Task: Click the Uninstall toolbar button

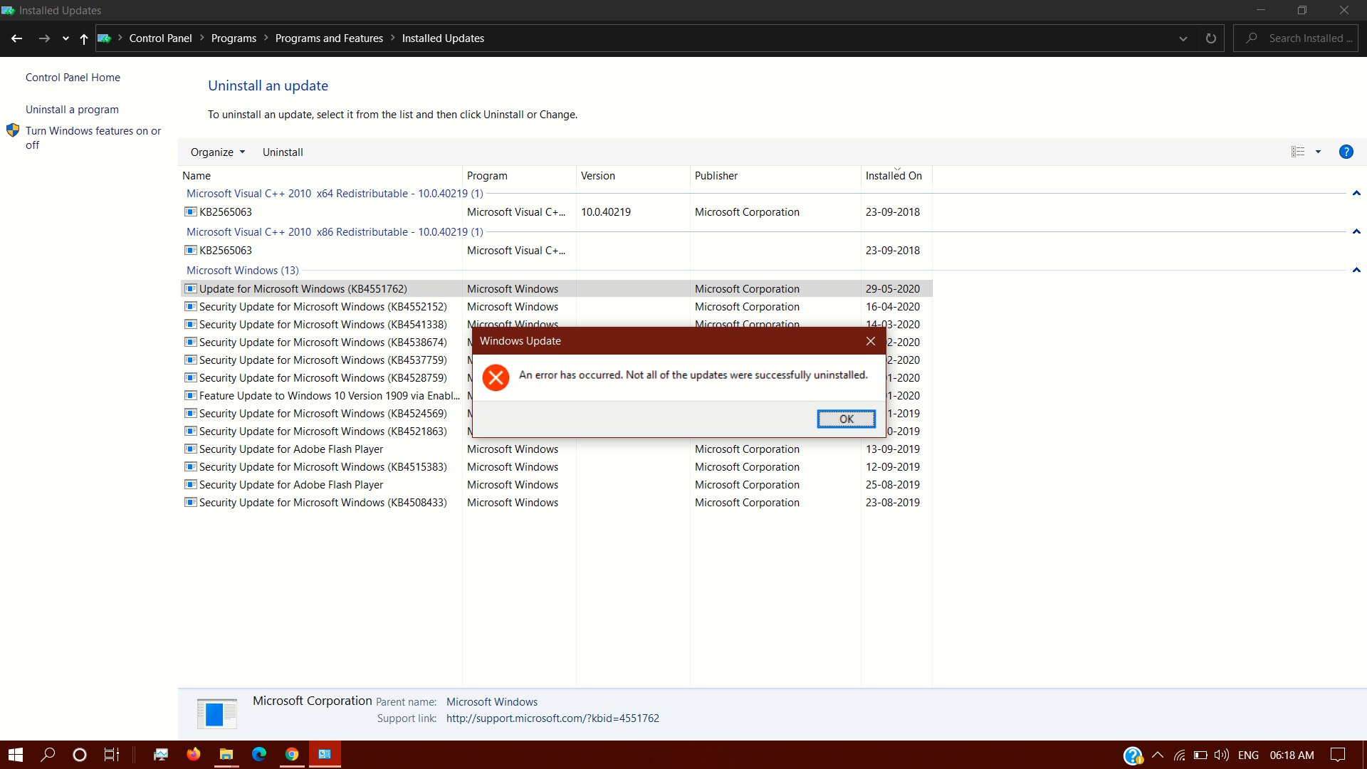Action: (283, 152)
